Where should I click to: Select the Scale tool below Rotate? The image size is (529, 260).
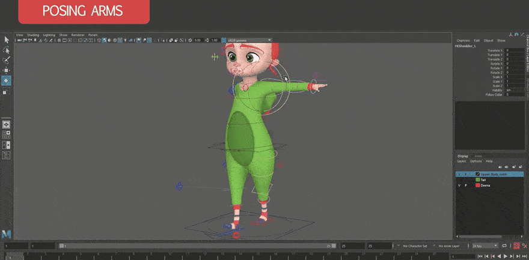(6, 91)
